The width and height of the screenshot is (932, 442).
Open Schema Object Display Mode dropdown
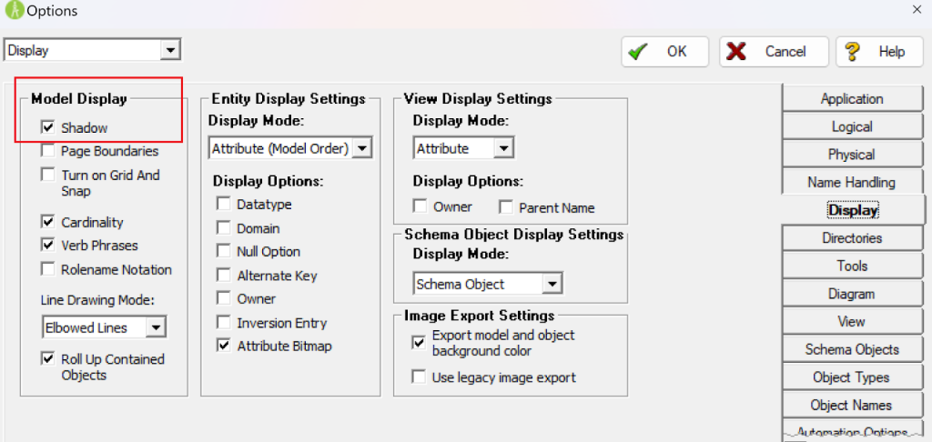[552, 284]
